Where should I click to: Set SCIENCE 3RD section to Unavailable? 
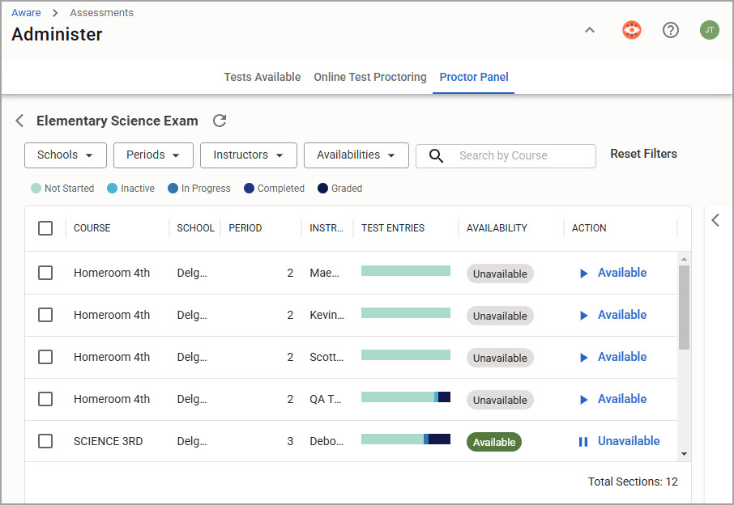(x=629, y=441)
